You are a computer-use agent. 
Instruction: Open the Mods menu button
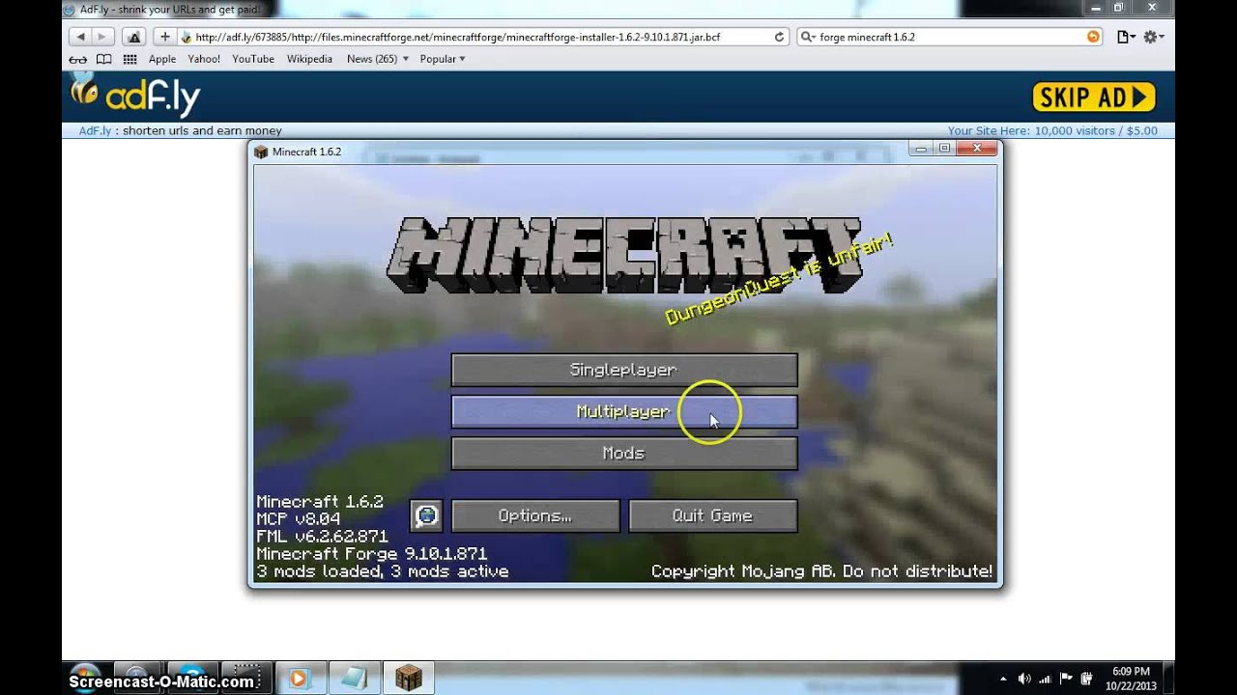tap(624, 453)
